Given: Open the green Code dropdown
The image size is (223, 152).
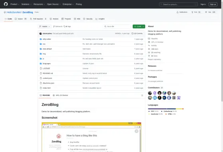Looking at the screenshot, I should pyautogui.click(x=139, y=27).
